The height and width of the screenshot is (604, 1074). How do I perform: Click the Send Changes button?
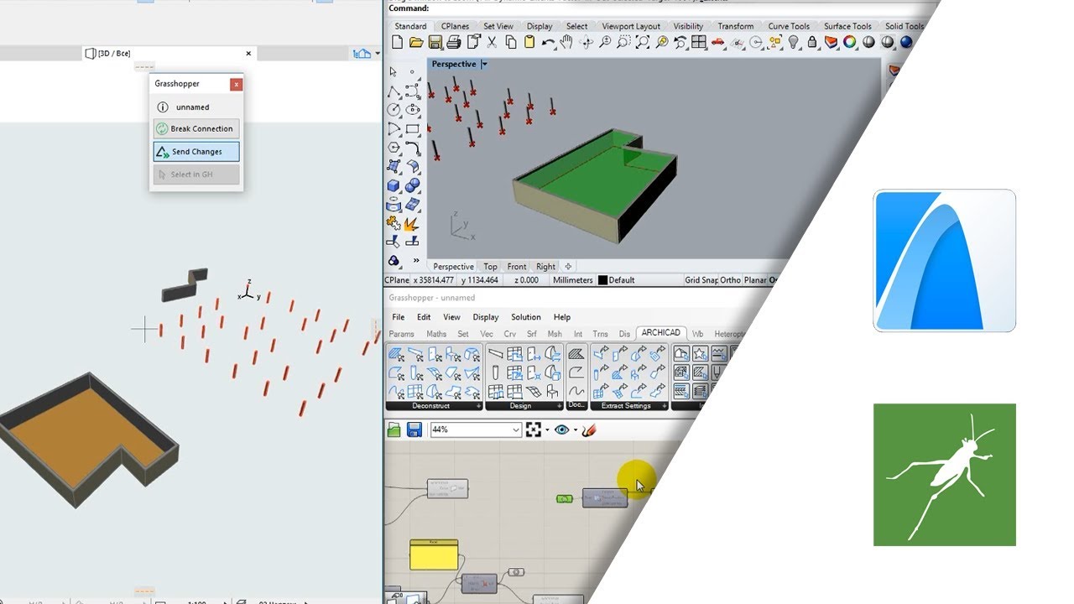click(x=196, y=152)
